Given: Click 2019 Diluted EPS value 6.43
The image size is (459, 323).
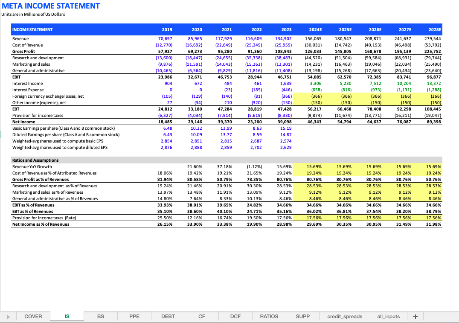Looking at the screenshot, I should coord(168,135).
